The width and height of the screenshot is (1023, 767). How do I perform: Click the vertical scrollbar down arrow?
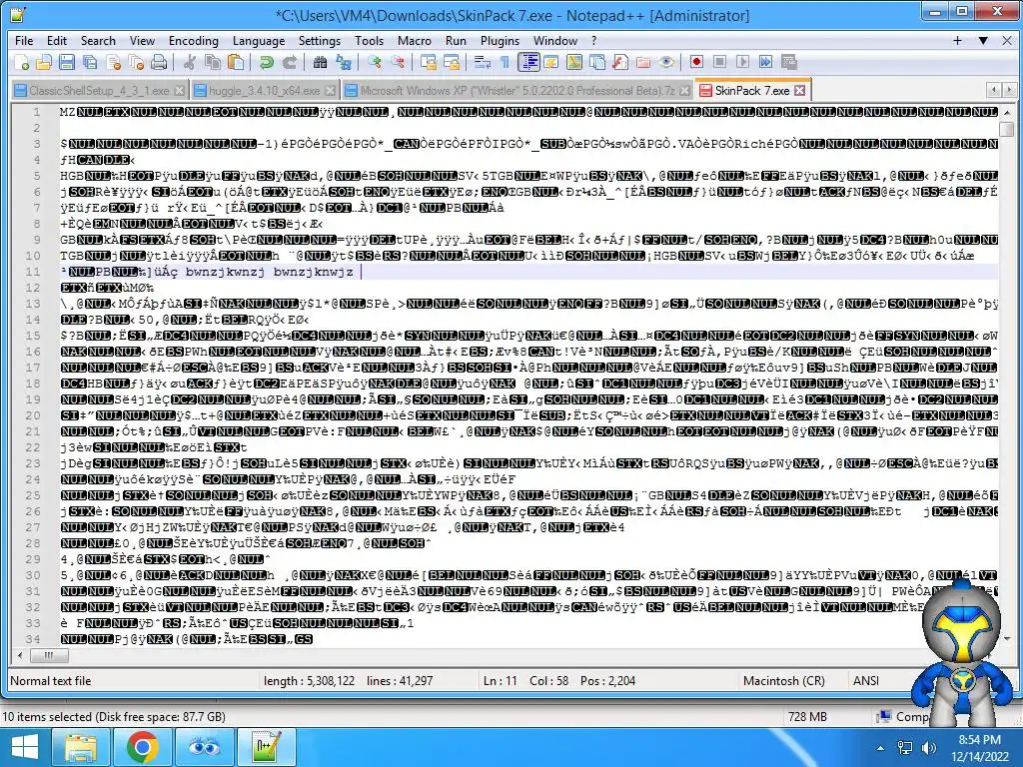(1007, 638)
